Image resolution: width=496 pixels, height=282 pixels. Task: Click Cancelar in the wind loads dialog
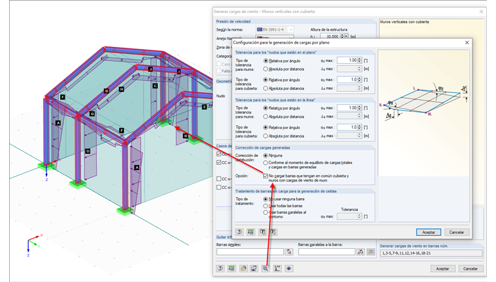click(x=471, y=269)
